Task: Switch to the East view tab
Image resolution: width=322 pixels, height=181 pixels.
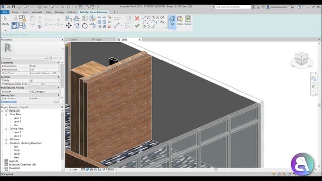Action: pos(99,40)
